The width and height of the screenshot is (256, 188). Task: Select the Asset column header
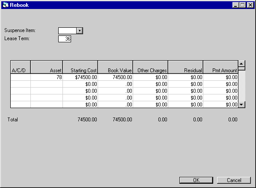pyautogui.click(x=47, y=67)
